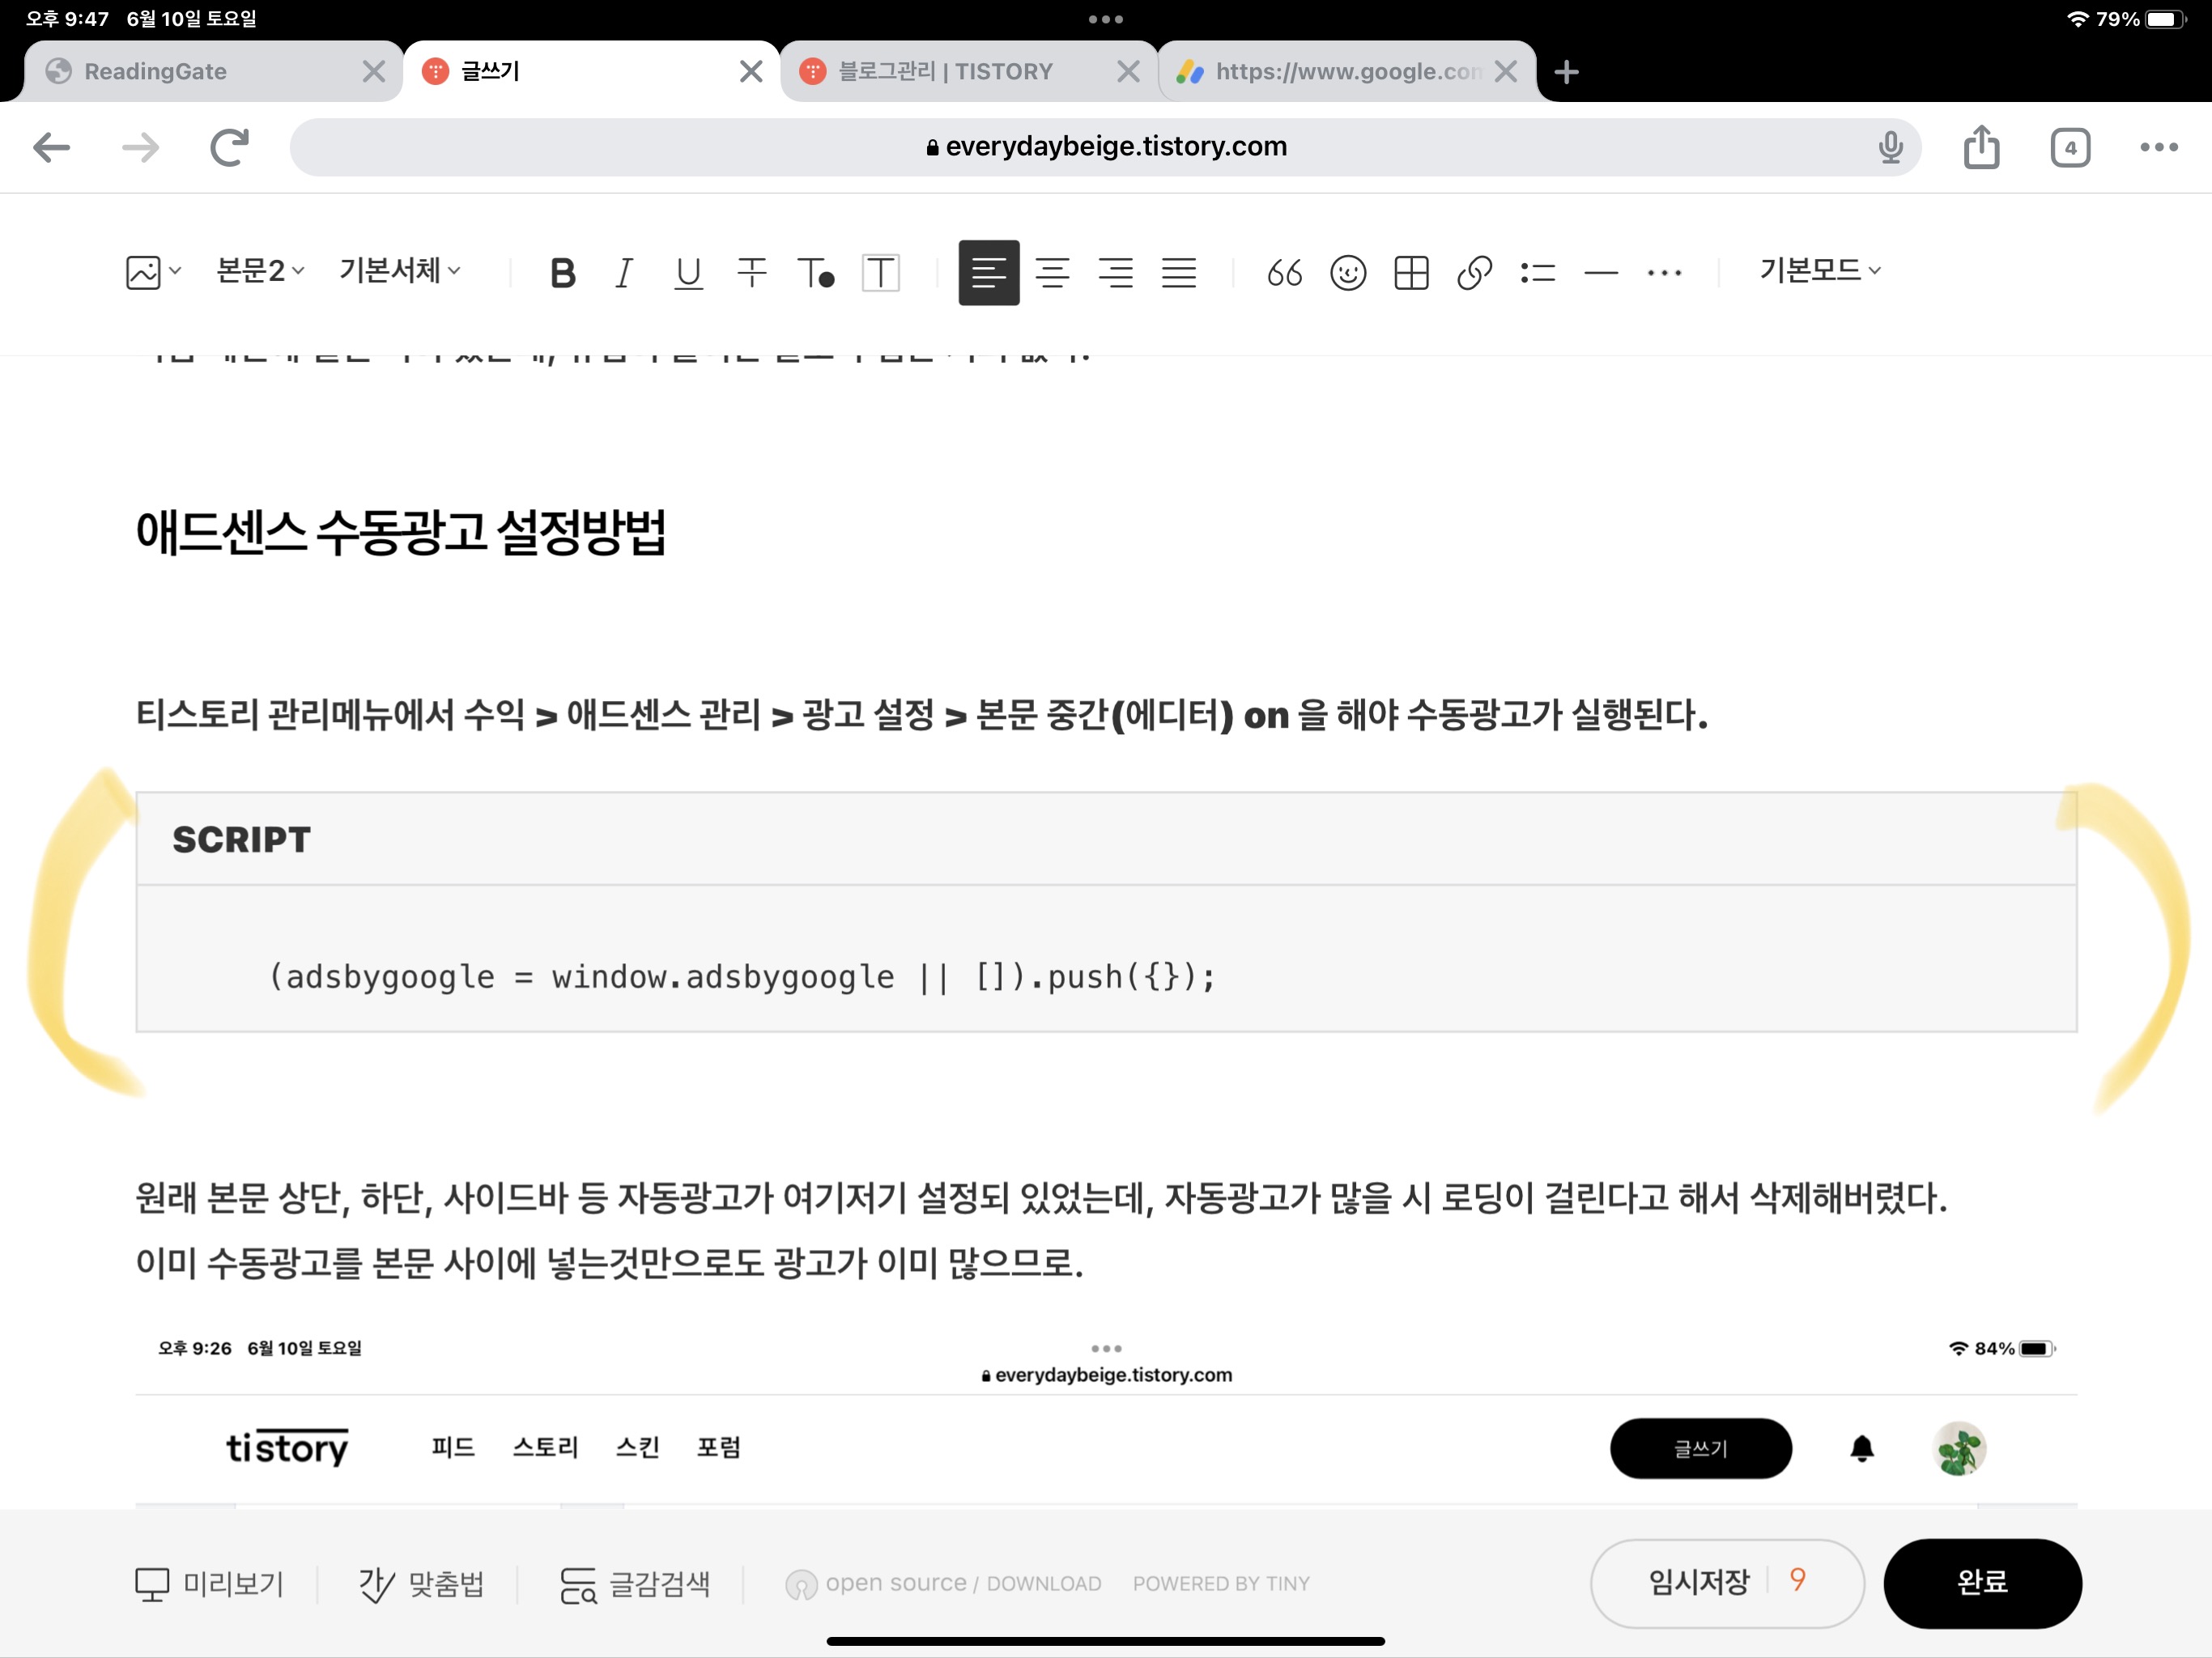The height and width of the screenshot is (1658, 2212).
Task: Insert a horizontal divider line
Action: [x=1600, y=272]
